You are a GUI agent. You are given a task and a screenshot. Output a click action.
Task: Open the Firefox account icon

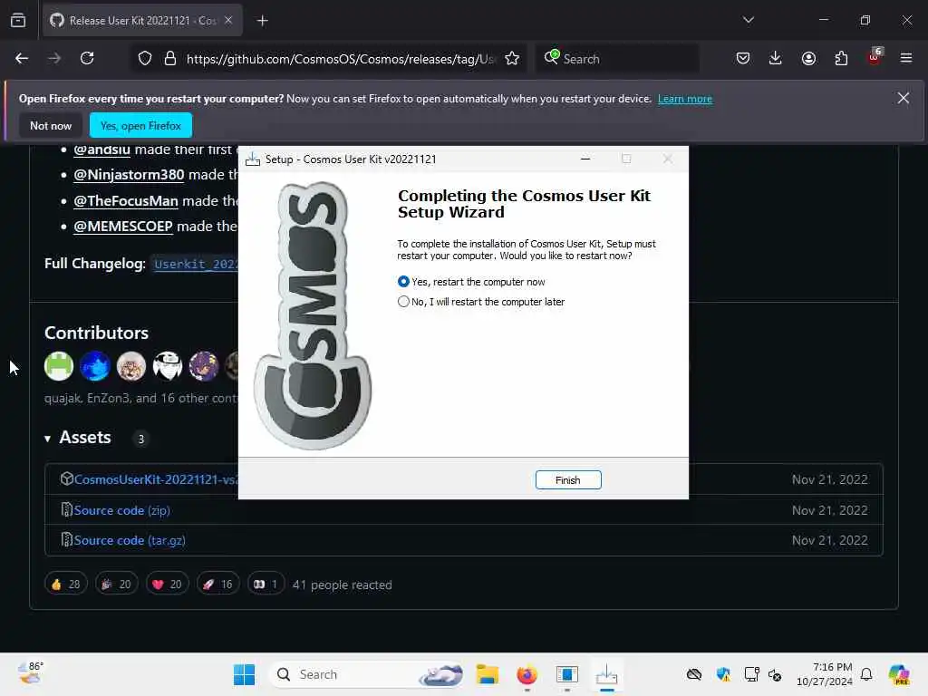(808, 58)
